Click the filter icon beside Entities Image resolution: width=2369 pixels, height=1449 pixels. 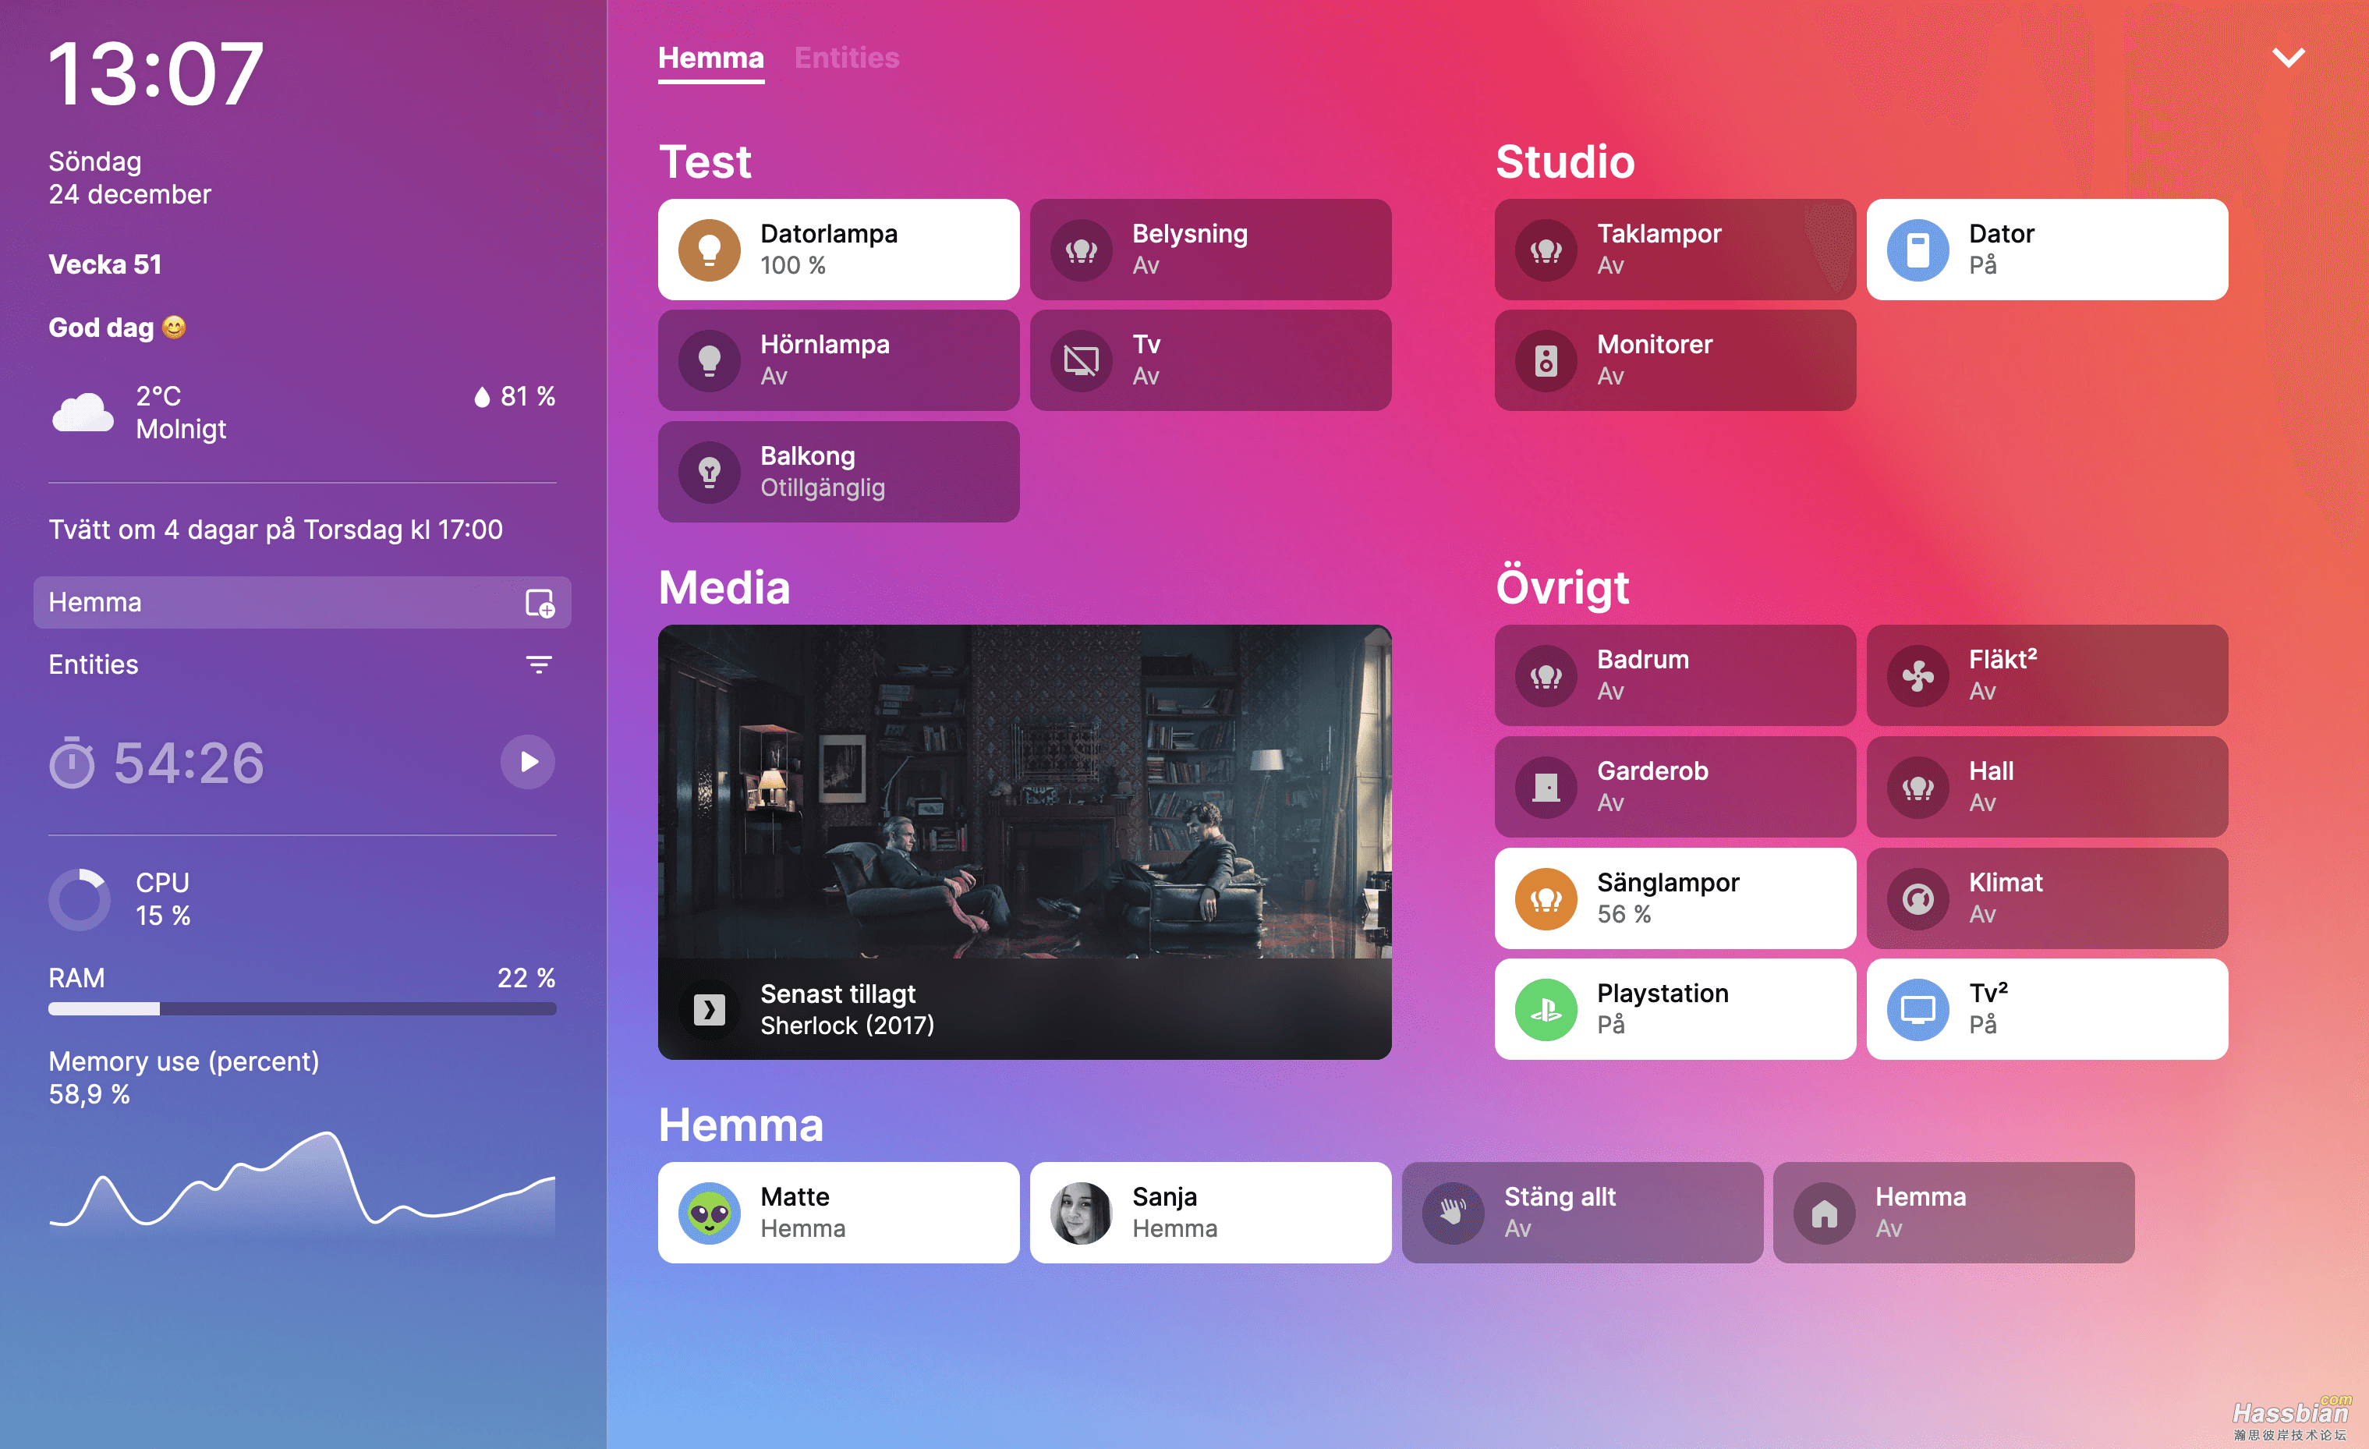538,664
